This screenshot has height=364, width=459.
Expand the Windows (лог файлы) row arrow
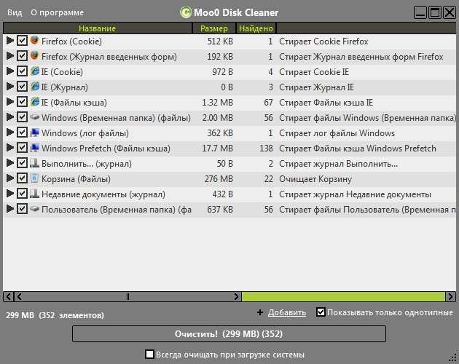tap(10, 132)
